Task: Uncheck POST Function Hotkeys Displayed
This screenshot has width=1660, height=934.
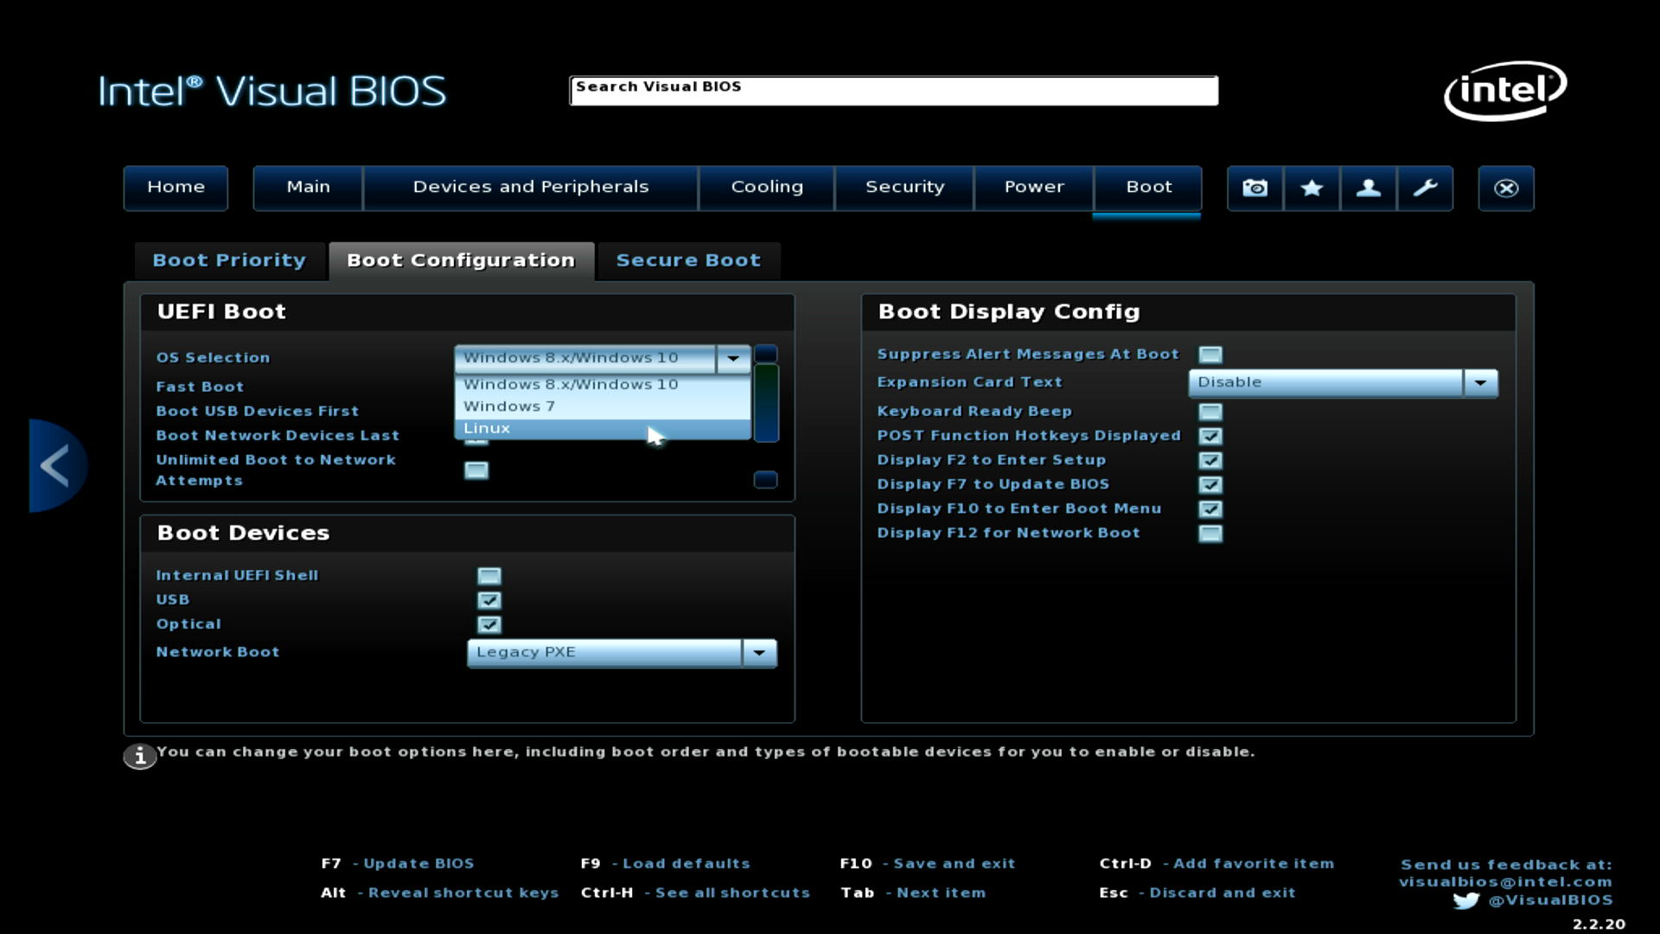Action: [x=1210, y=436]
